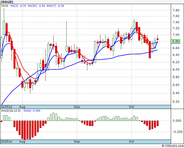Click the 5.40 price axis label

(176, 93)
